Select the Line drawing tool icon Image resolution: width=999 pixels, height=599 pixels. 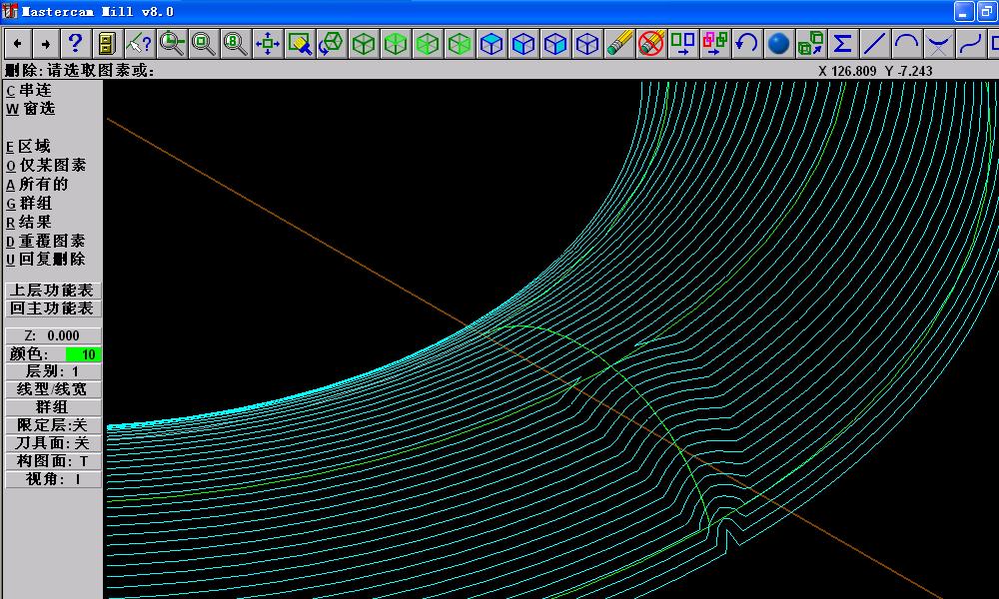pos(874,43)
